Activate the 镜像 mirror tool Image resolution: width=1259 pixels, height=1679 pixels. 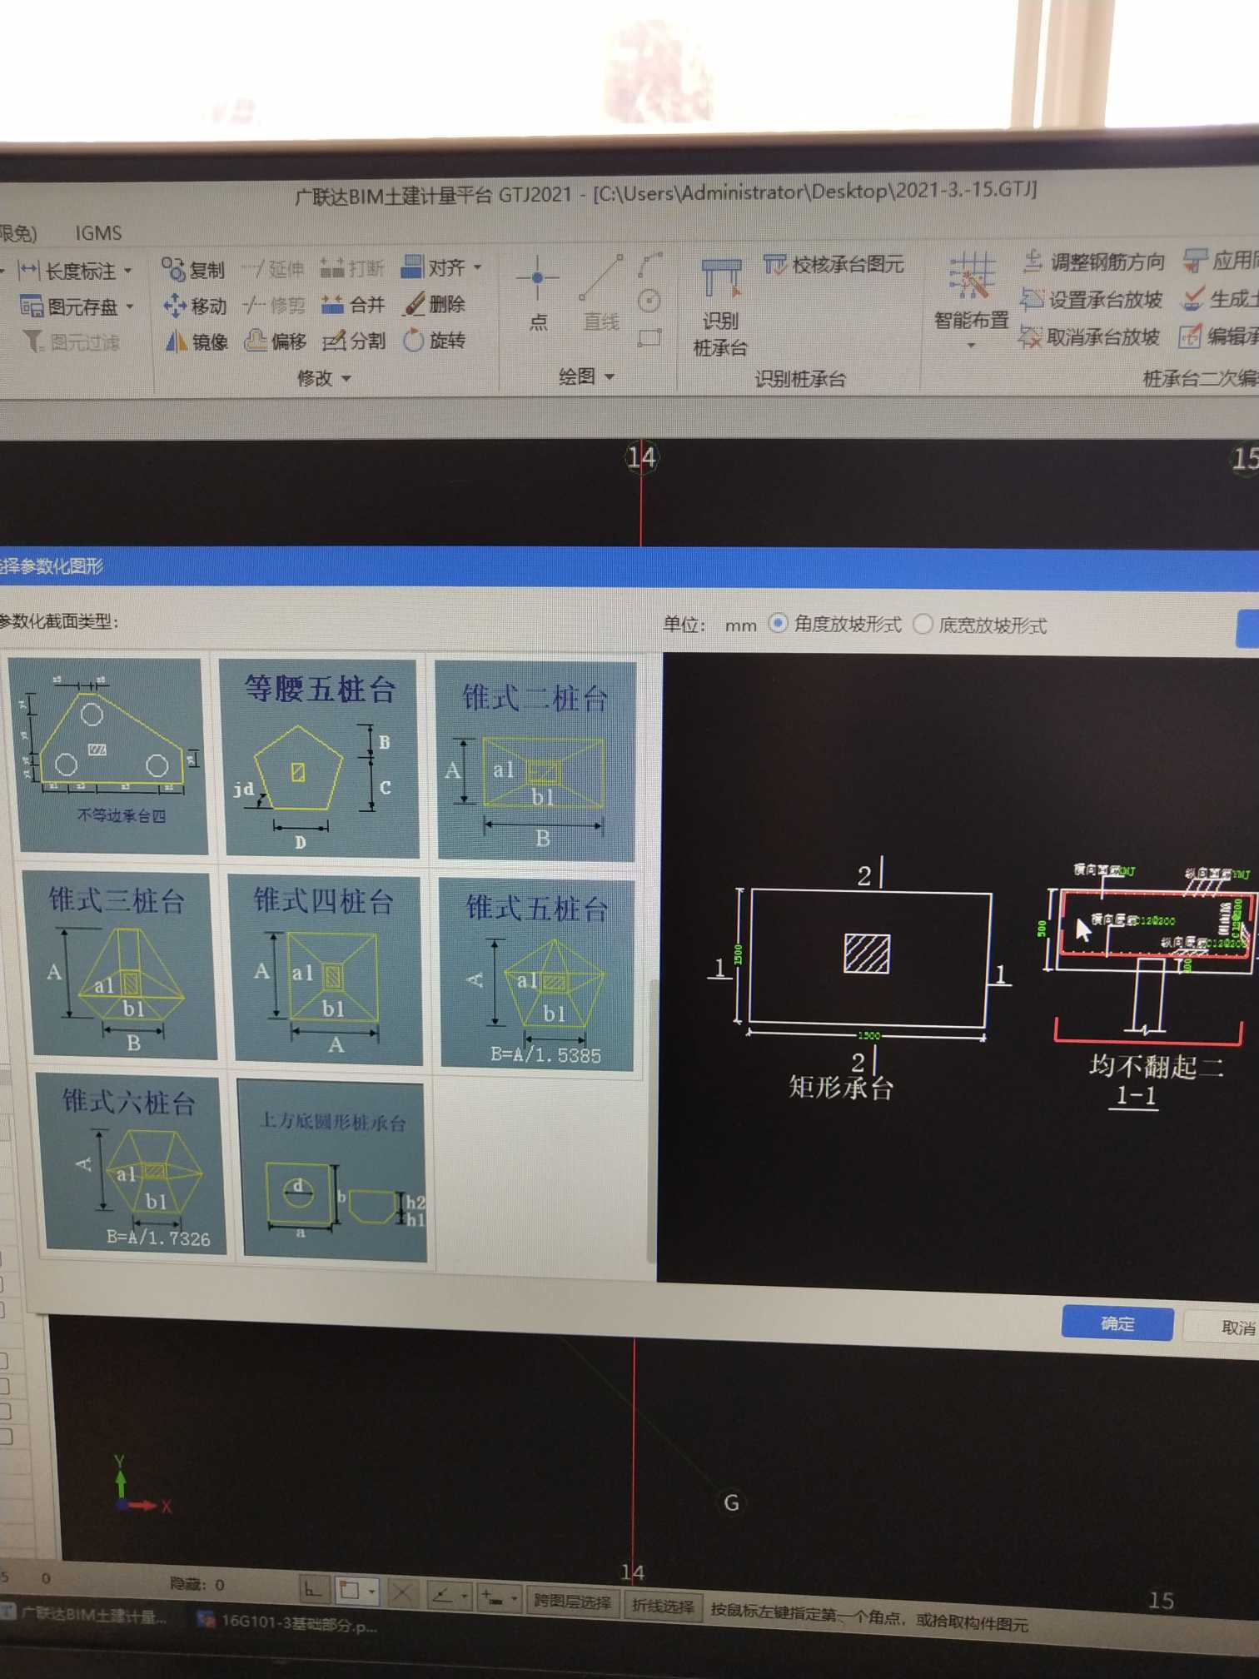click(197, 341)
